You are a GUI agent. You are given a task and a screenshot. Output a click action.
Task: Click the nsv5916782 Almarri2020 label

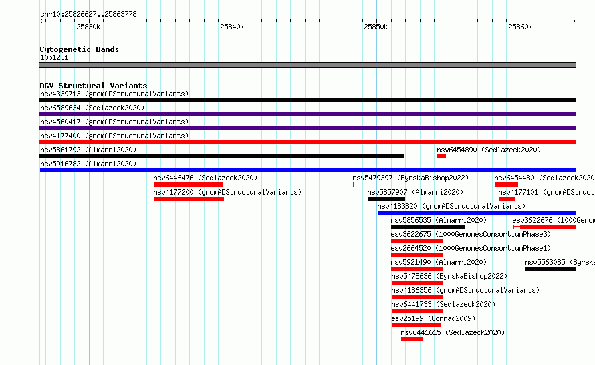(88, 164)
